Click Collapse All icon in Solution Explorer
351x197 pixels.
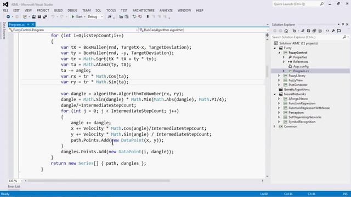tap(314, 31)
